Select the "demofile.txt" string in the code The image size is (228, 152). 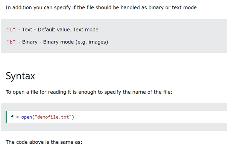click(x=53, y=117)
